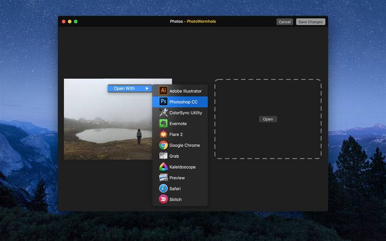Choose Kaleidoscope in the submenu
Image resolution: width=386 pixels, height=241 pixels.
tap(180, 167)
